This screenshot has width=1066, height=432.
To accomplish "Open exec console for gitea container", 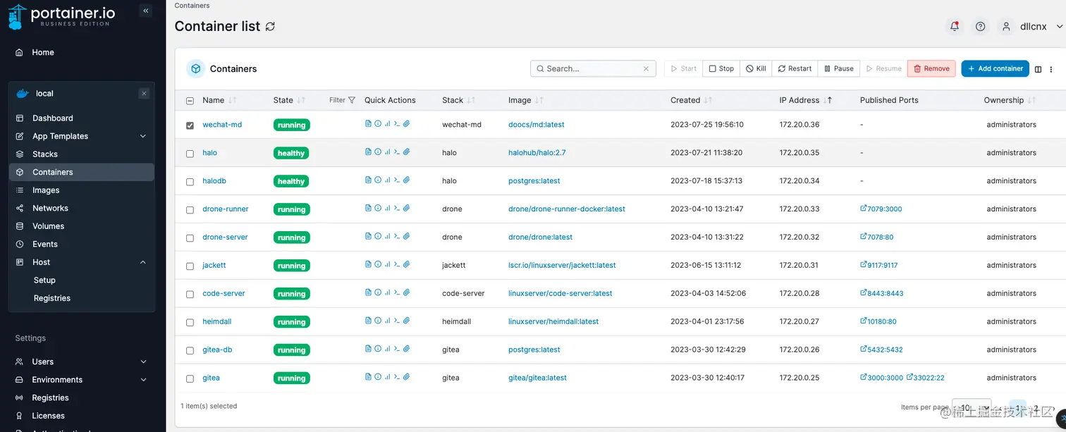I will (x=397, y=377).
